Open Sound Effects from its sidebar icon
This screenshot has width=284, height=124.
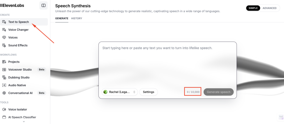tap(4, 45)
